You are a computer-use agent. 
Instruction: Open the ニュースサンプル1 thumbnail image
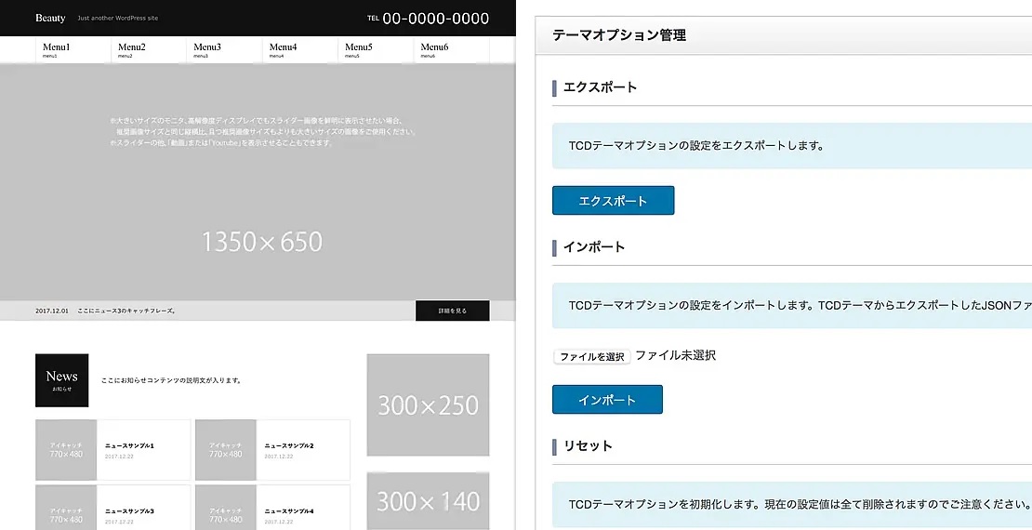[x=66, y=450]
